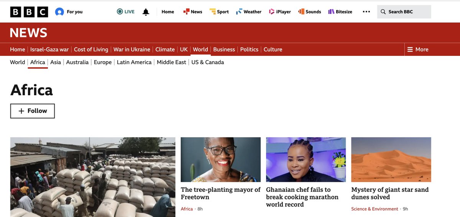
Task: Click the Sounds icon in top bar
Action: pyautogui.click(x=301, y=12)
